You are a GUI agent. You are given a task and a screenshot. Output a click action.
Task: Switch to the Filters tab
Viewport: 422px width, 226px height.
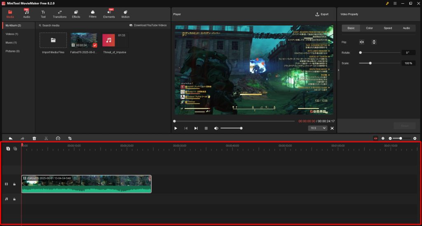(93, 14)
